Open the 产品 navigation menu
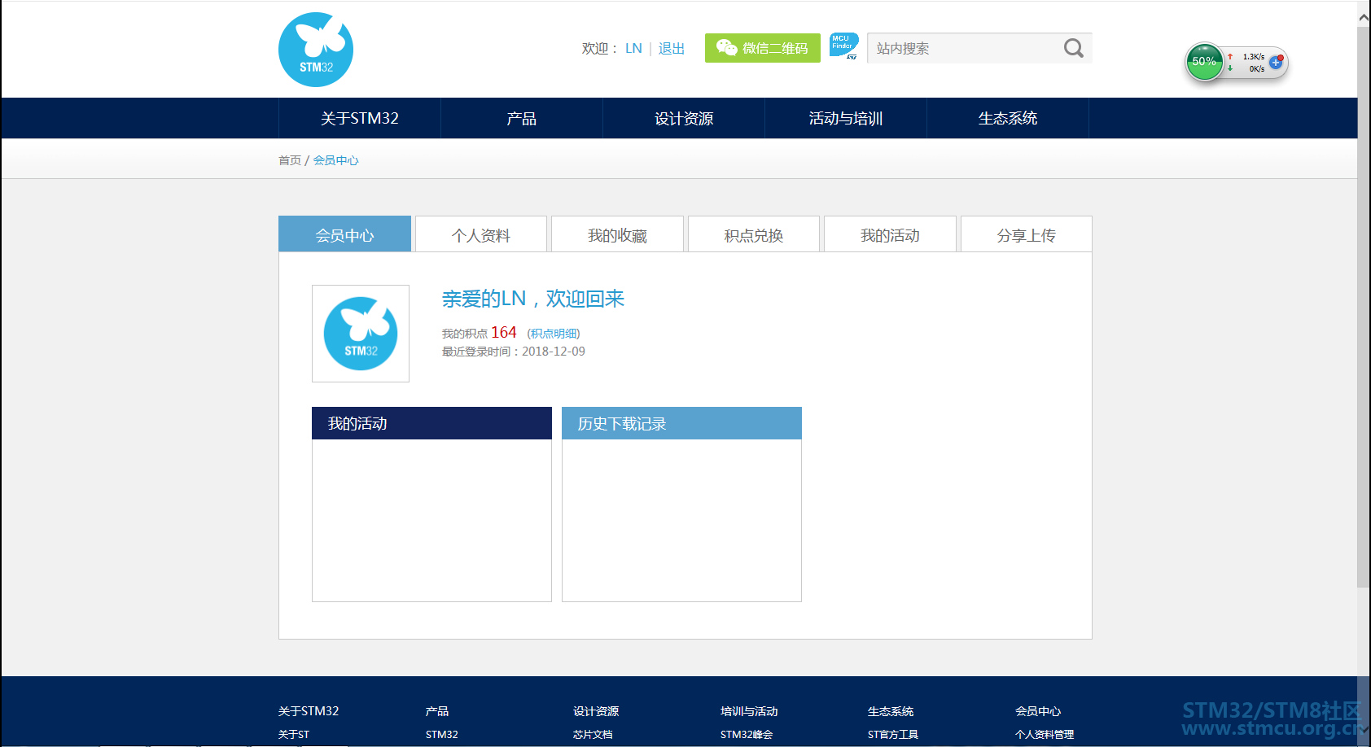Viewport: 1371px width, 747px height. pyautogui.click(x=522, y=118)
